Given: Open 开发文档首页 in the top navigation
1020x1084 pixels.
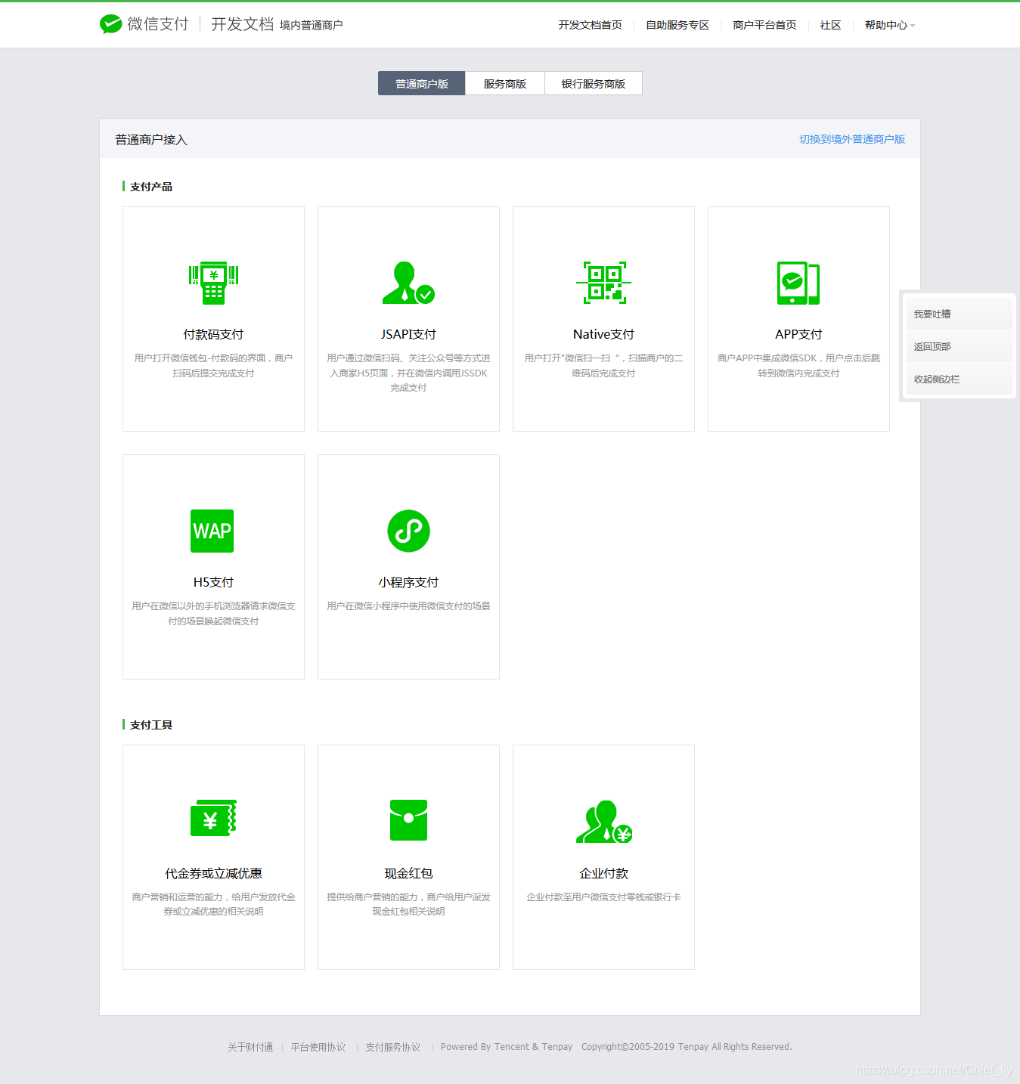Looking at the screenshot, I should tap(591, 25).
